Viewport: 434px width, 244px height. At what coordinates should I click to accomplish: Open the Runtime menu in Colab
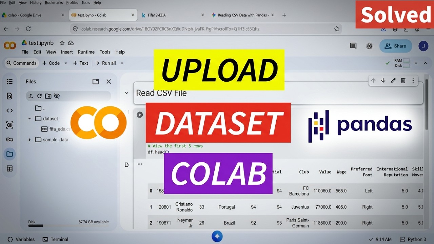(x=86, y=52)
